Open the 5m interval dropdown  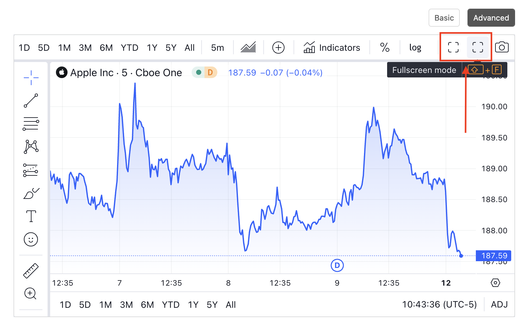(x=217, y=48)
